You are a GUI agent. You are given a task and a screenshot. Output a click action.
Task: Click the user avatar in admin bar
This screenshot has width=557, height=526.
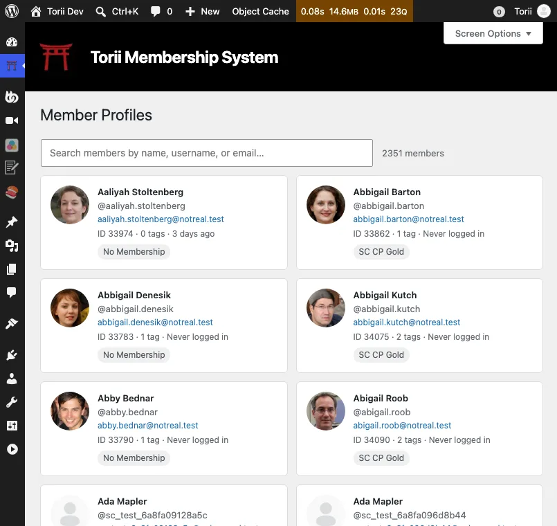point(543,11)
